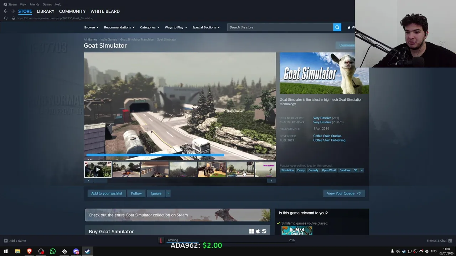Open the Human Fall Flat similar game image
Viewport: 456px width, 256px height.
(x=297, y=230)
